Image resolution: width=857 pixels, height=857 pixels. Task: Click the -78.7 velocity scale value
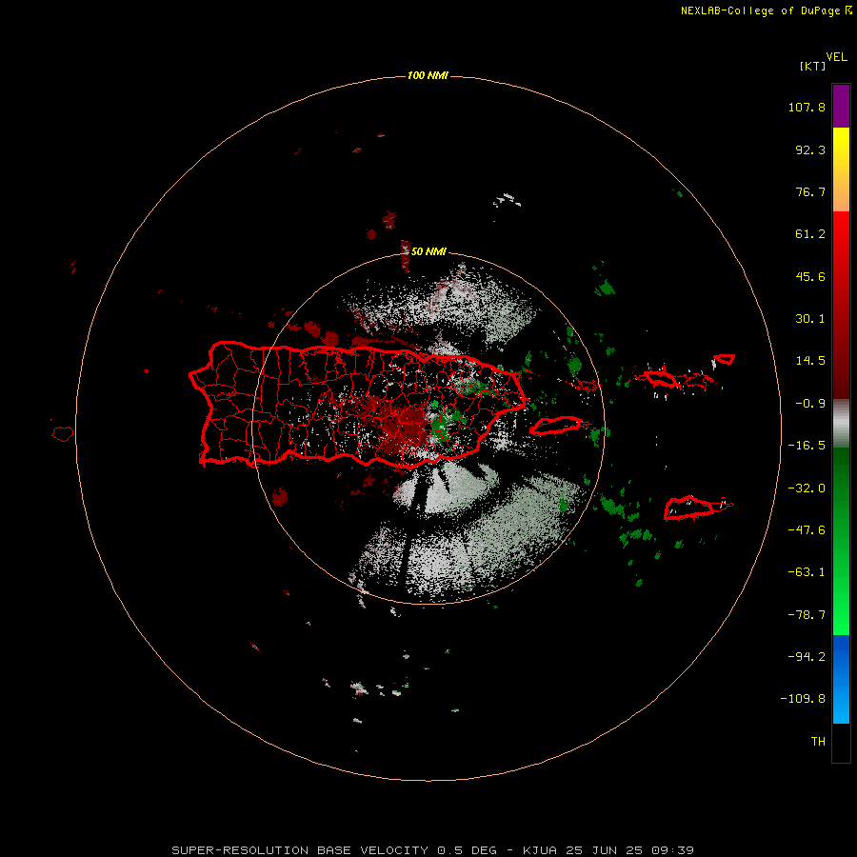pyautogui.click(x=807, y=615)
